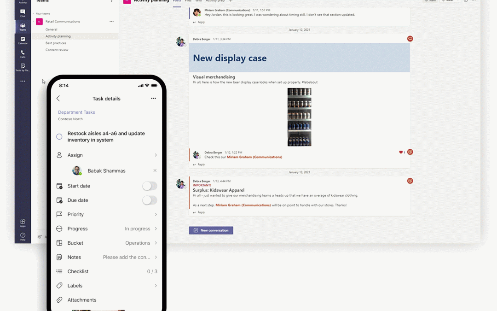This screenshot has height=311, width=497.
Task: Open the Content review channel
Action: click(x=57, y=50)
